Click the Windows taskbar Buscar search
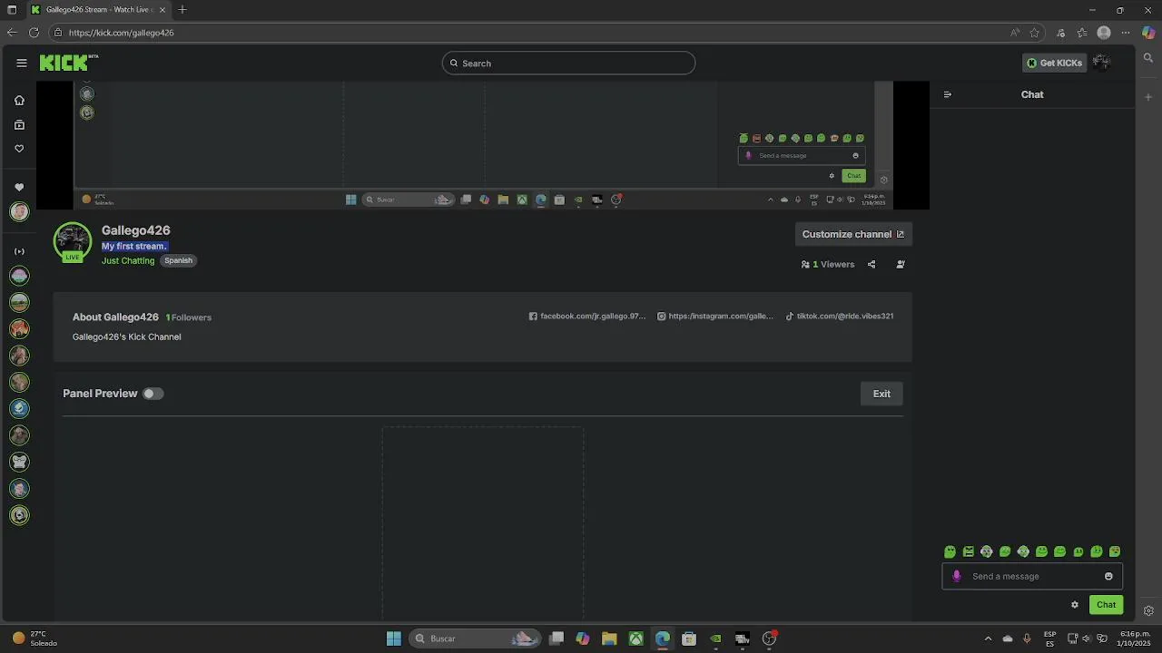This screenshot has width=1162, height=653. (475, 638)
